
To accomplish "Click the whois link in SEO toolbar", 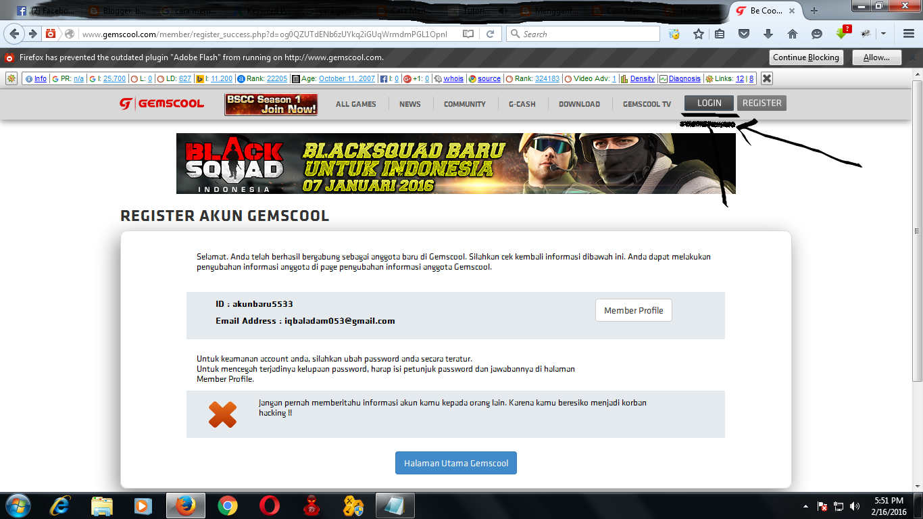I will [x=453, y=78].
